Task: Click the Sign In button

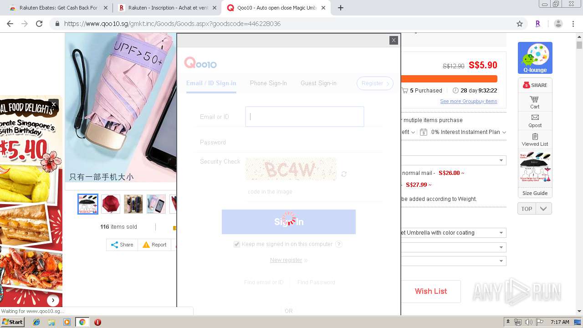Action: [289, 222]
